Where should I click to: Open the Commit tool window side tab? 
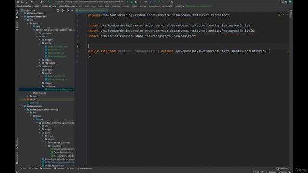(x=17, y=26)
